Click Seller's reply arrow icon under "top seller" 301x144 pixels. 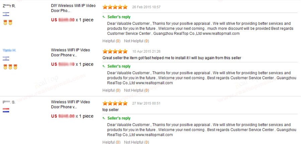coord(104,118)
